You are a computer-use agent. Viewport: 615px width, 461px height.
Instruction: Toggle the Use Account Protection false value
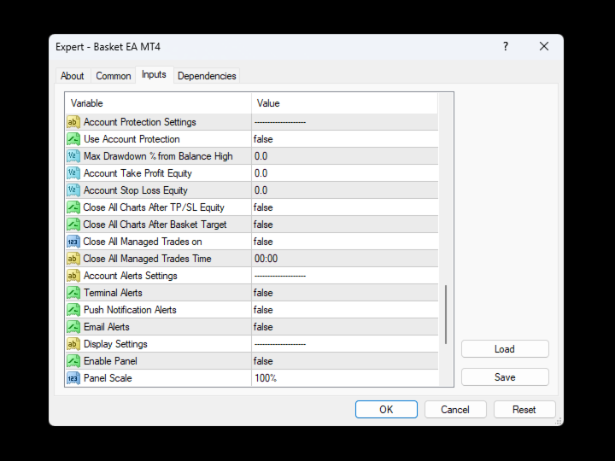[x=345, y=139]
